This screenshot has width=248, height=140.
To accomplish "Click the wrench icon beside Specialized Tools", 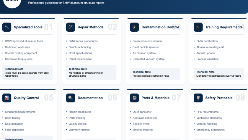I will coord(7,27).
